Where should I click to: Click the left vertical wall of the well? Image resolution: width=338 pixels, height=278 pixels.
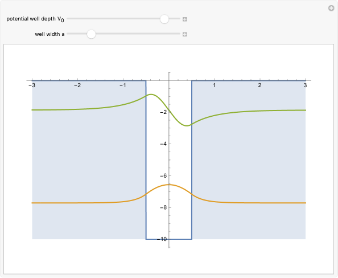[x=146, y=160]
